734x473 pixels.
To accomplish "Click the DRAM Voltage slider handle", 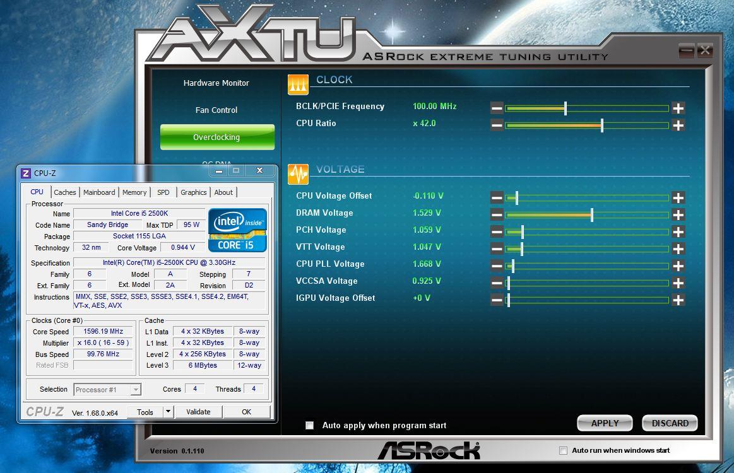I will (592, 215).
